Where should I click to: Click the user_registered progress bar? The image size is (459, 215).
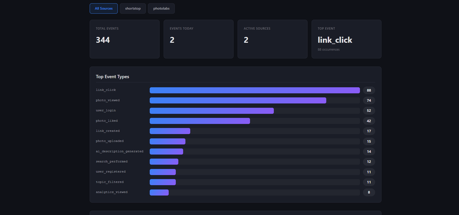255,172
